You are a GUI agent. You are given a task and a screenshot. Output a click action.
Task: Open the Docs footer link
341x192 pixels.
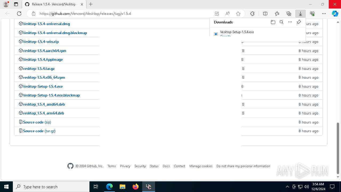(x=166, y=166)
